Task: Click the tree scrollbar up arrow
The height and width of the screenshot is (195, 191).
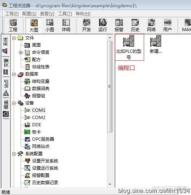Action: (x=110, y=38)
